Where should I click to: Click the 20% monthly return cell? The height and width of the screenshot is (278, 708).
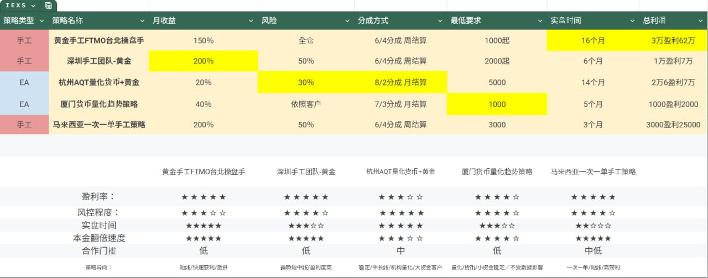204,83
